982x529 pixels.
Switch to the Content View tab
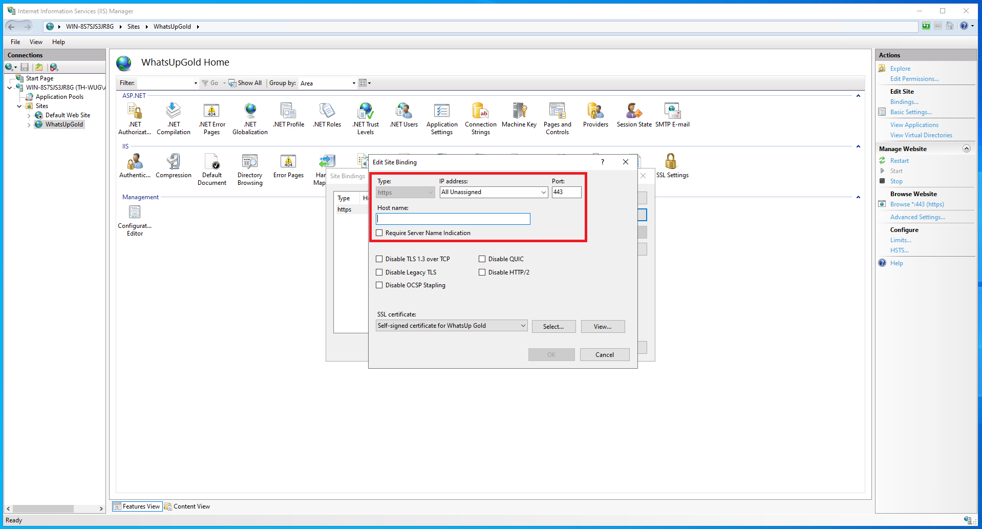pos(187,506)
